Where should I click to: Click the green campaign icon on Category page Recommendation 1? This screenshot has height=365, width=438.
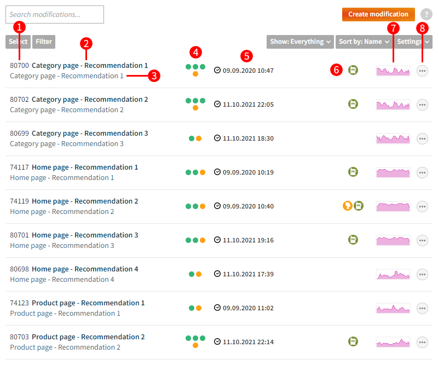pyautogui.click(x=353, y=71)
